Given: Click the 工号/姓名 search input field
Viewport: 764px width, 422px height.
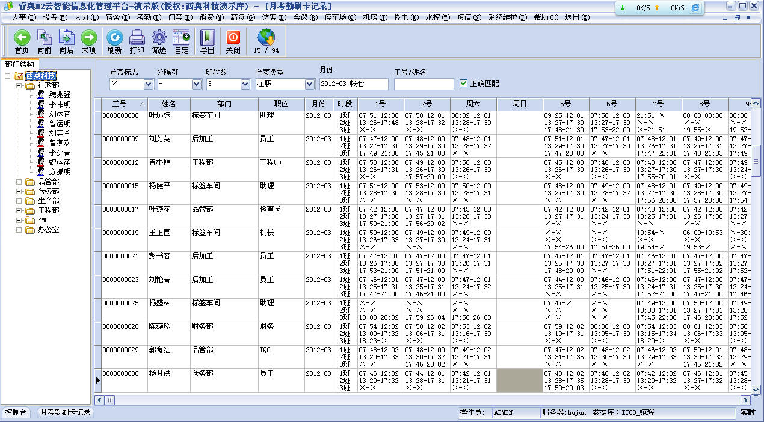Looking at the screenshot, I should coord(424,84).
